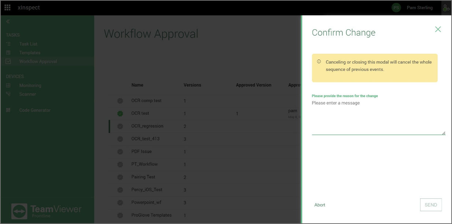Click status badge for Powerpoint_wf
Screen dimensions: 452x224
[120, 202]
